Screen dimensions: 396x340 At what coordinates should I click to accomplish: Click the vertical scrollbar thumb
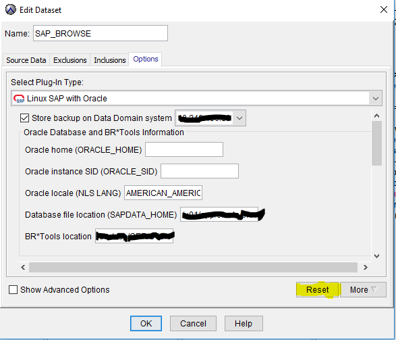pyautogui.click(x=376, y=143)
